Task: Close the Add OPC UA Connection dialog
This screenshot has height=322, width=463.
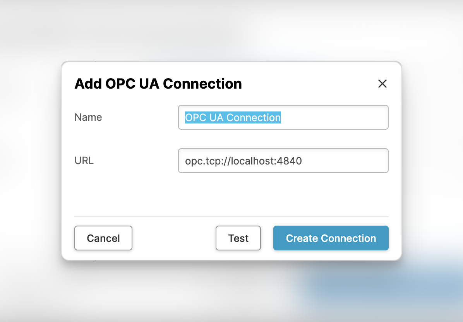Action: (x=382, y=84)
